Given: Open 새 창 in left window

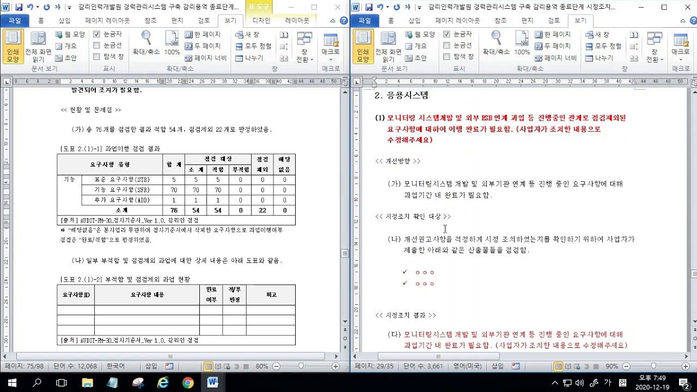Looking at the screenshot, I should click(248, 34).
